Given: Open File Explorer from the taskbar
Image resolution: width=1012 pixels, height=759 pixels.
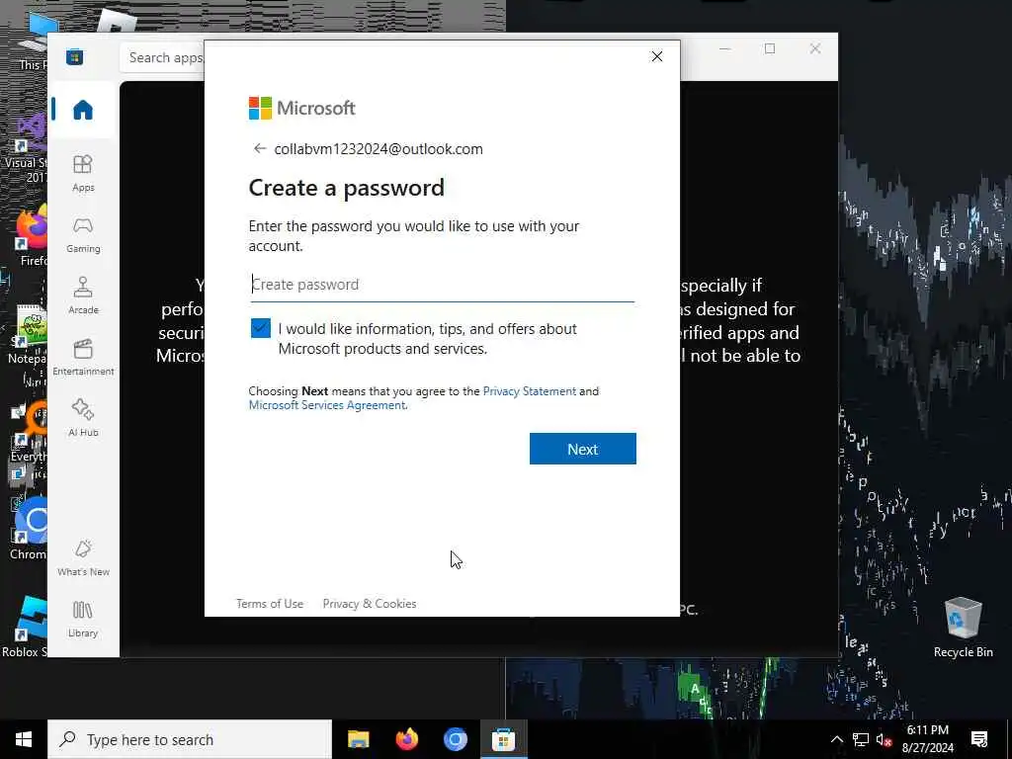Looking at the screenshot, I should [x=358, y=739].
